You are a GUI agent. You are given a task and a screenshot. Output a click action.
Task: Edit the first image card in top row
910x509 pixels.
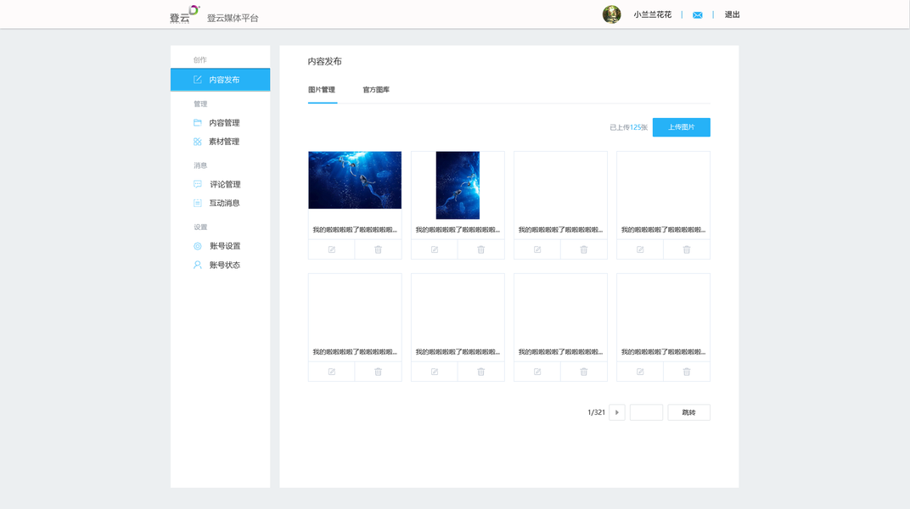[331, 249]
